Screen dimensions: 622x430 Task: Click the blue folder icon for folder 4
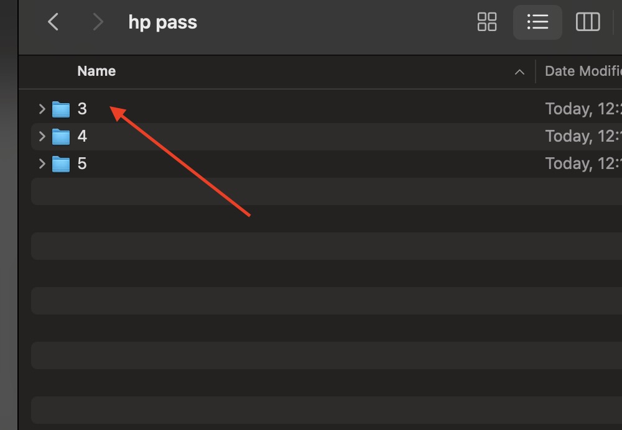click(61, 137)
